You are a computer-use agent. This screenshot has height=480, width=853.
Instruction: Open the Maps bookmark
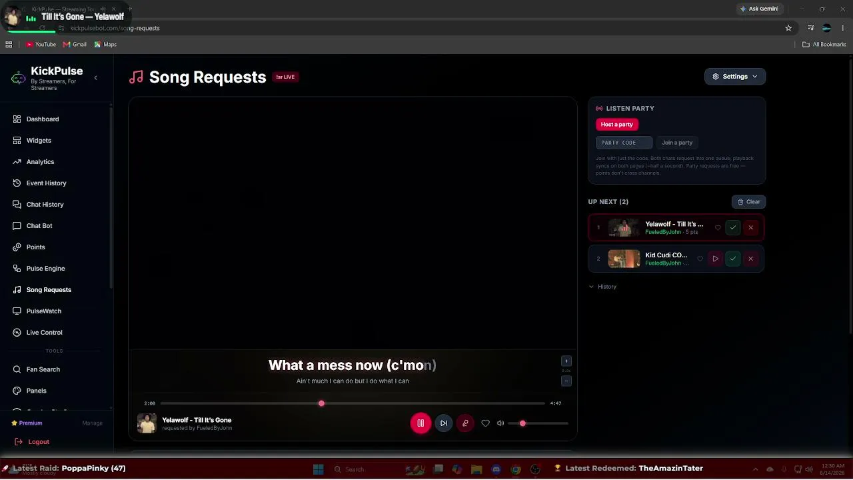pyautogui.click(x=105, y=45)
